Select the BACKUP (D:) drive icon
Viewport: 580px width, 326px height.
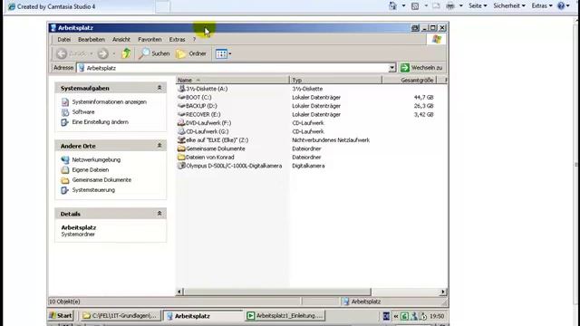181,106
